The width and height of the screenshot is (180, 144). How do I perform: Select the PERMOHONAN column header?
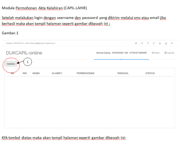coord(85,73)
